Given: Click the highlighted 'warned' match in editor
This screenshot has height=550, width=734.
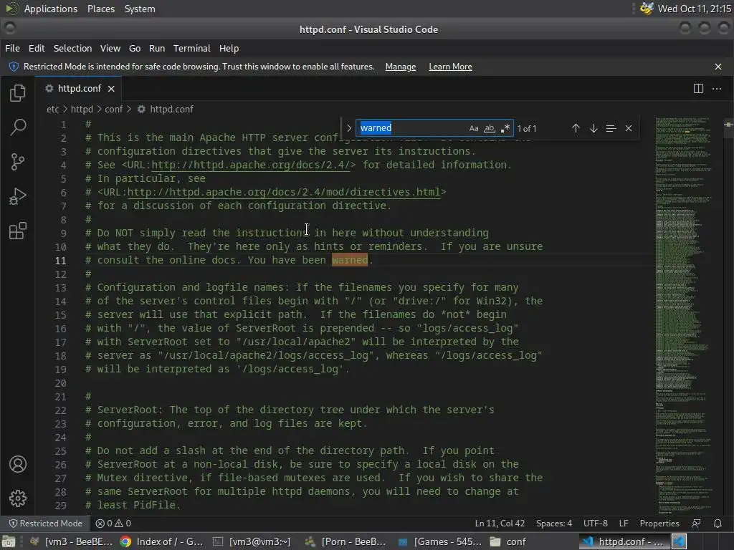Looking at the screenshot, I should pyautogui.click(x=350, y=260).
